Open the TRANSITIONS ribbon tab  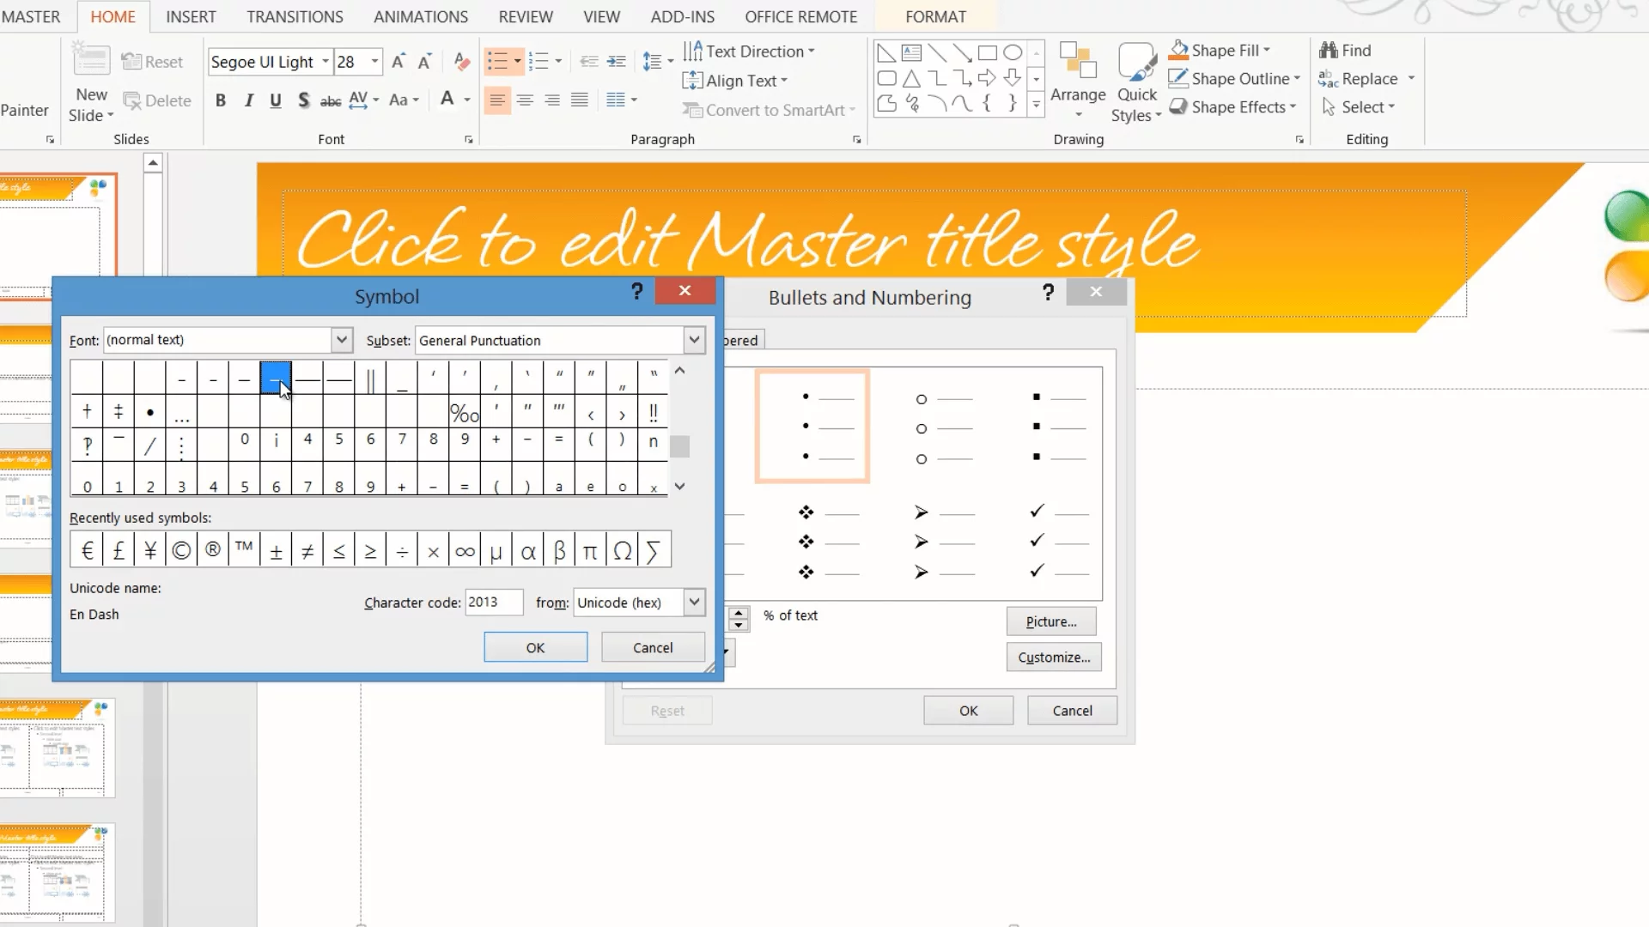point(295,16)
